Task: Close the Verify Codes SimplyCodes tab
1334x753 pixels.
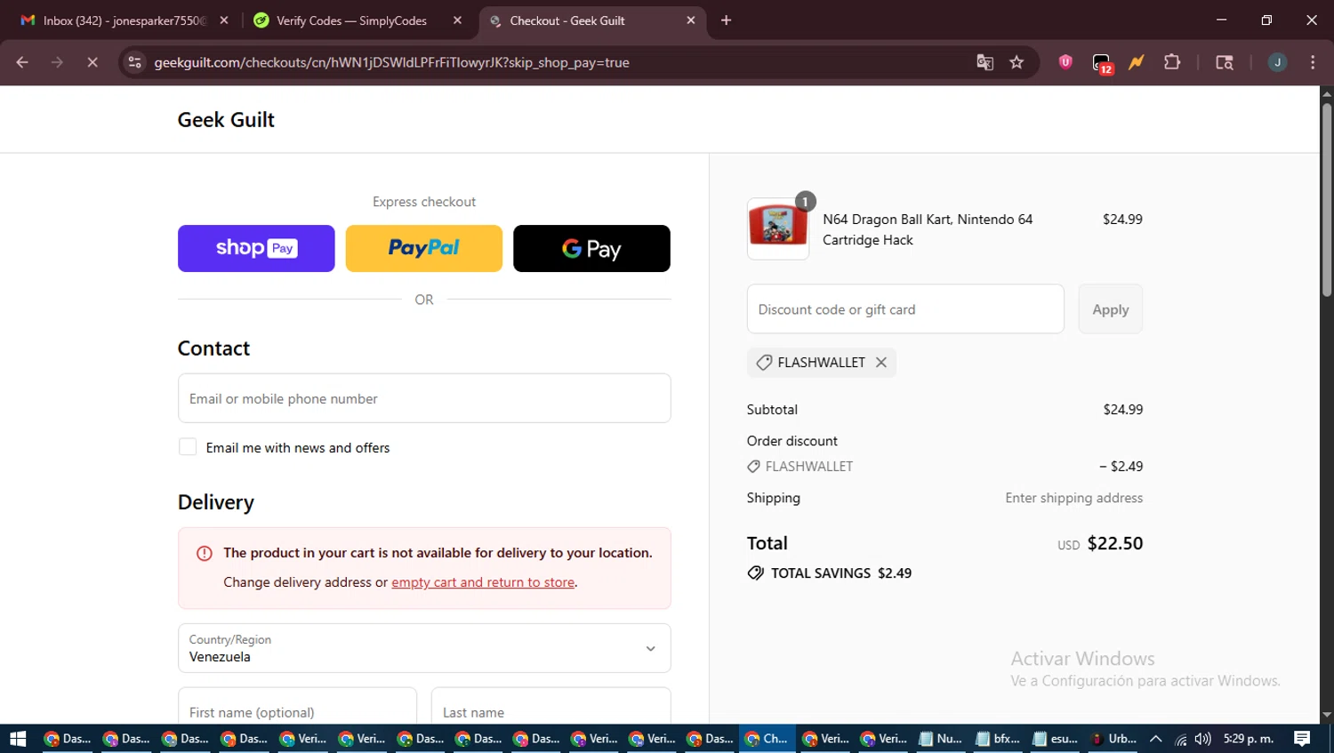Action: (x=457, y=20)
